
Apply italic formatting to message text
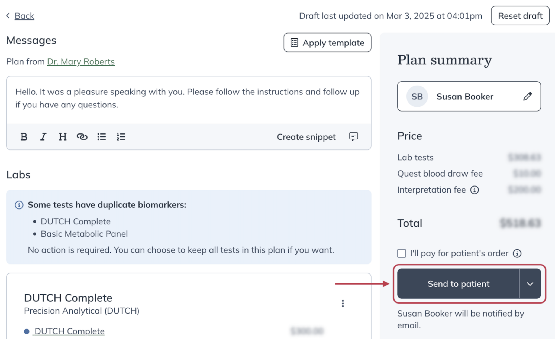click(43, 137)
